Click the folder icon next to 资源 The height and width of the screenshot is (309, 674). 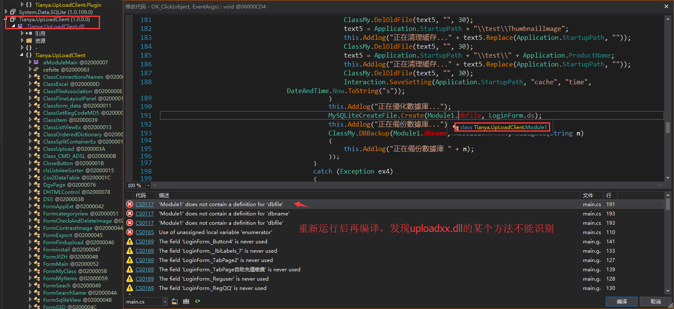tap(29, 41)
